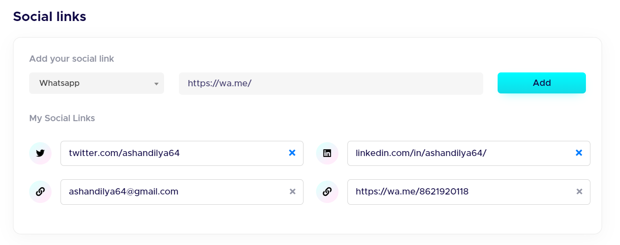Click the chain-link icon beside the Gmail address

pyautogui.click(x=40, y=192)
